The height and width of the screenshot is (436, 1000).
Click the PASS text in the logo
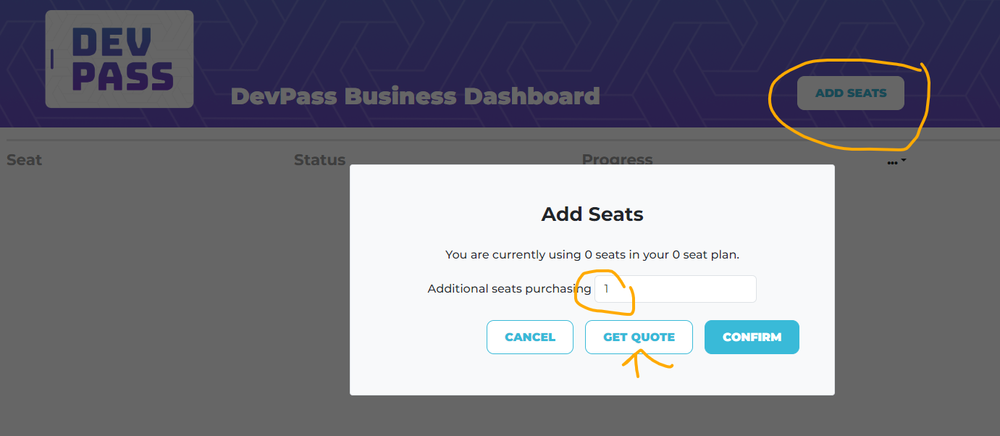[x=123, y=77]
